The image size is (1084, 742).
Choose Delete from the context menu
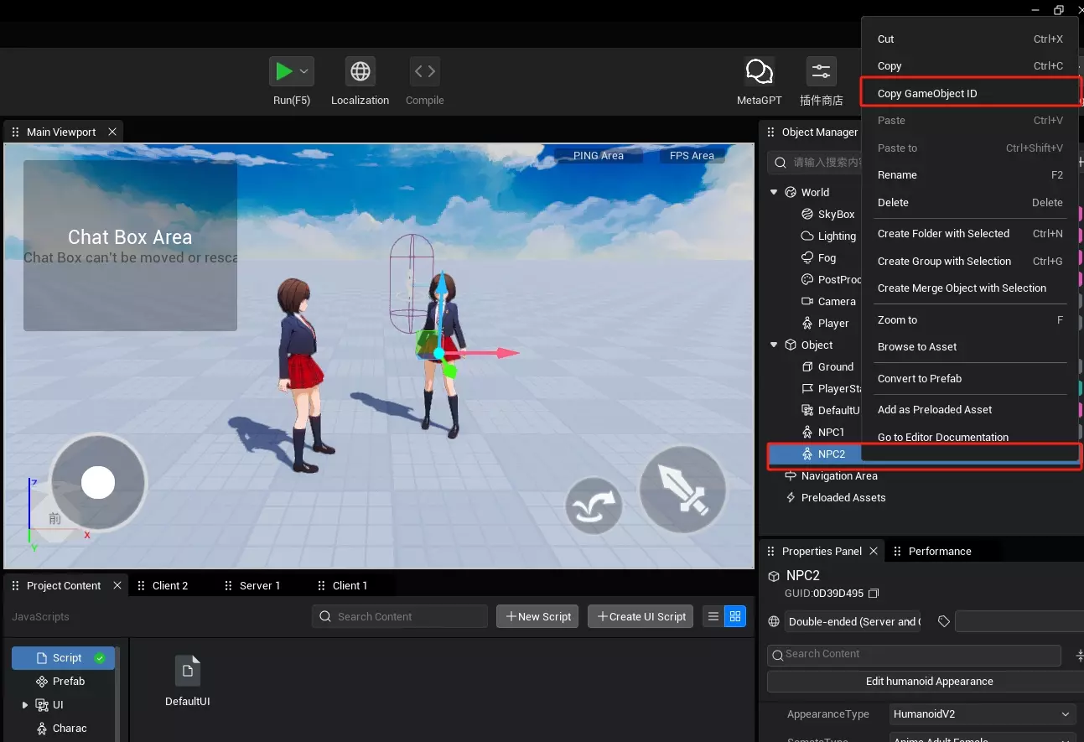coord(970,202)
